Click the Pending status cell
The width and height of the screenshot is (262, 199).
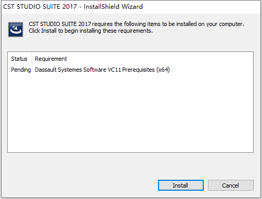pos(21,70)
